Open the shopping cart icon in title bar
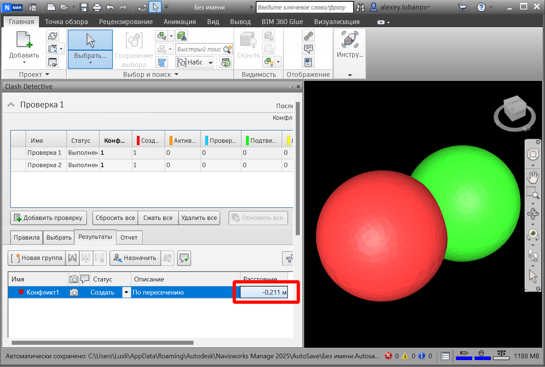The image size is (545, 367). pos(462,7)
